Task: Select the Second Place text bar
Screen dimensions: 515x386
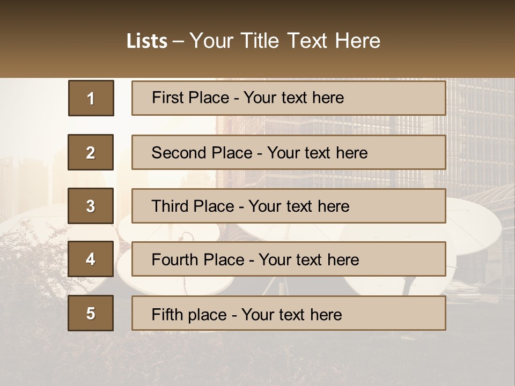Action: click(289, 152)
